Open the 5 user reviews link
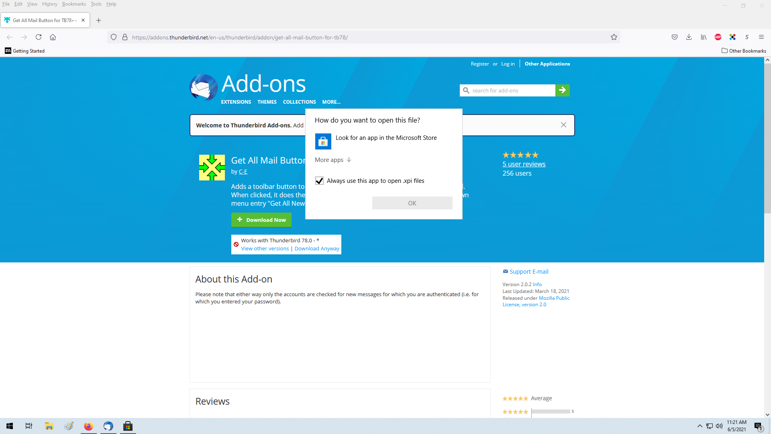 pyautogui.click(x=524, y=164)
